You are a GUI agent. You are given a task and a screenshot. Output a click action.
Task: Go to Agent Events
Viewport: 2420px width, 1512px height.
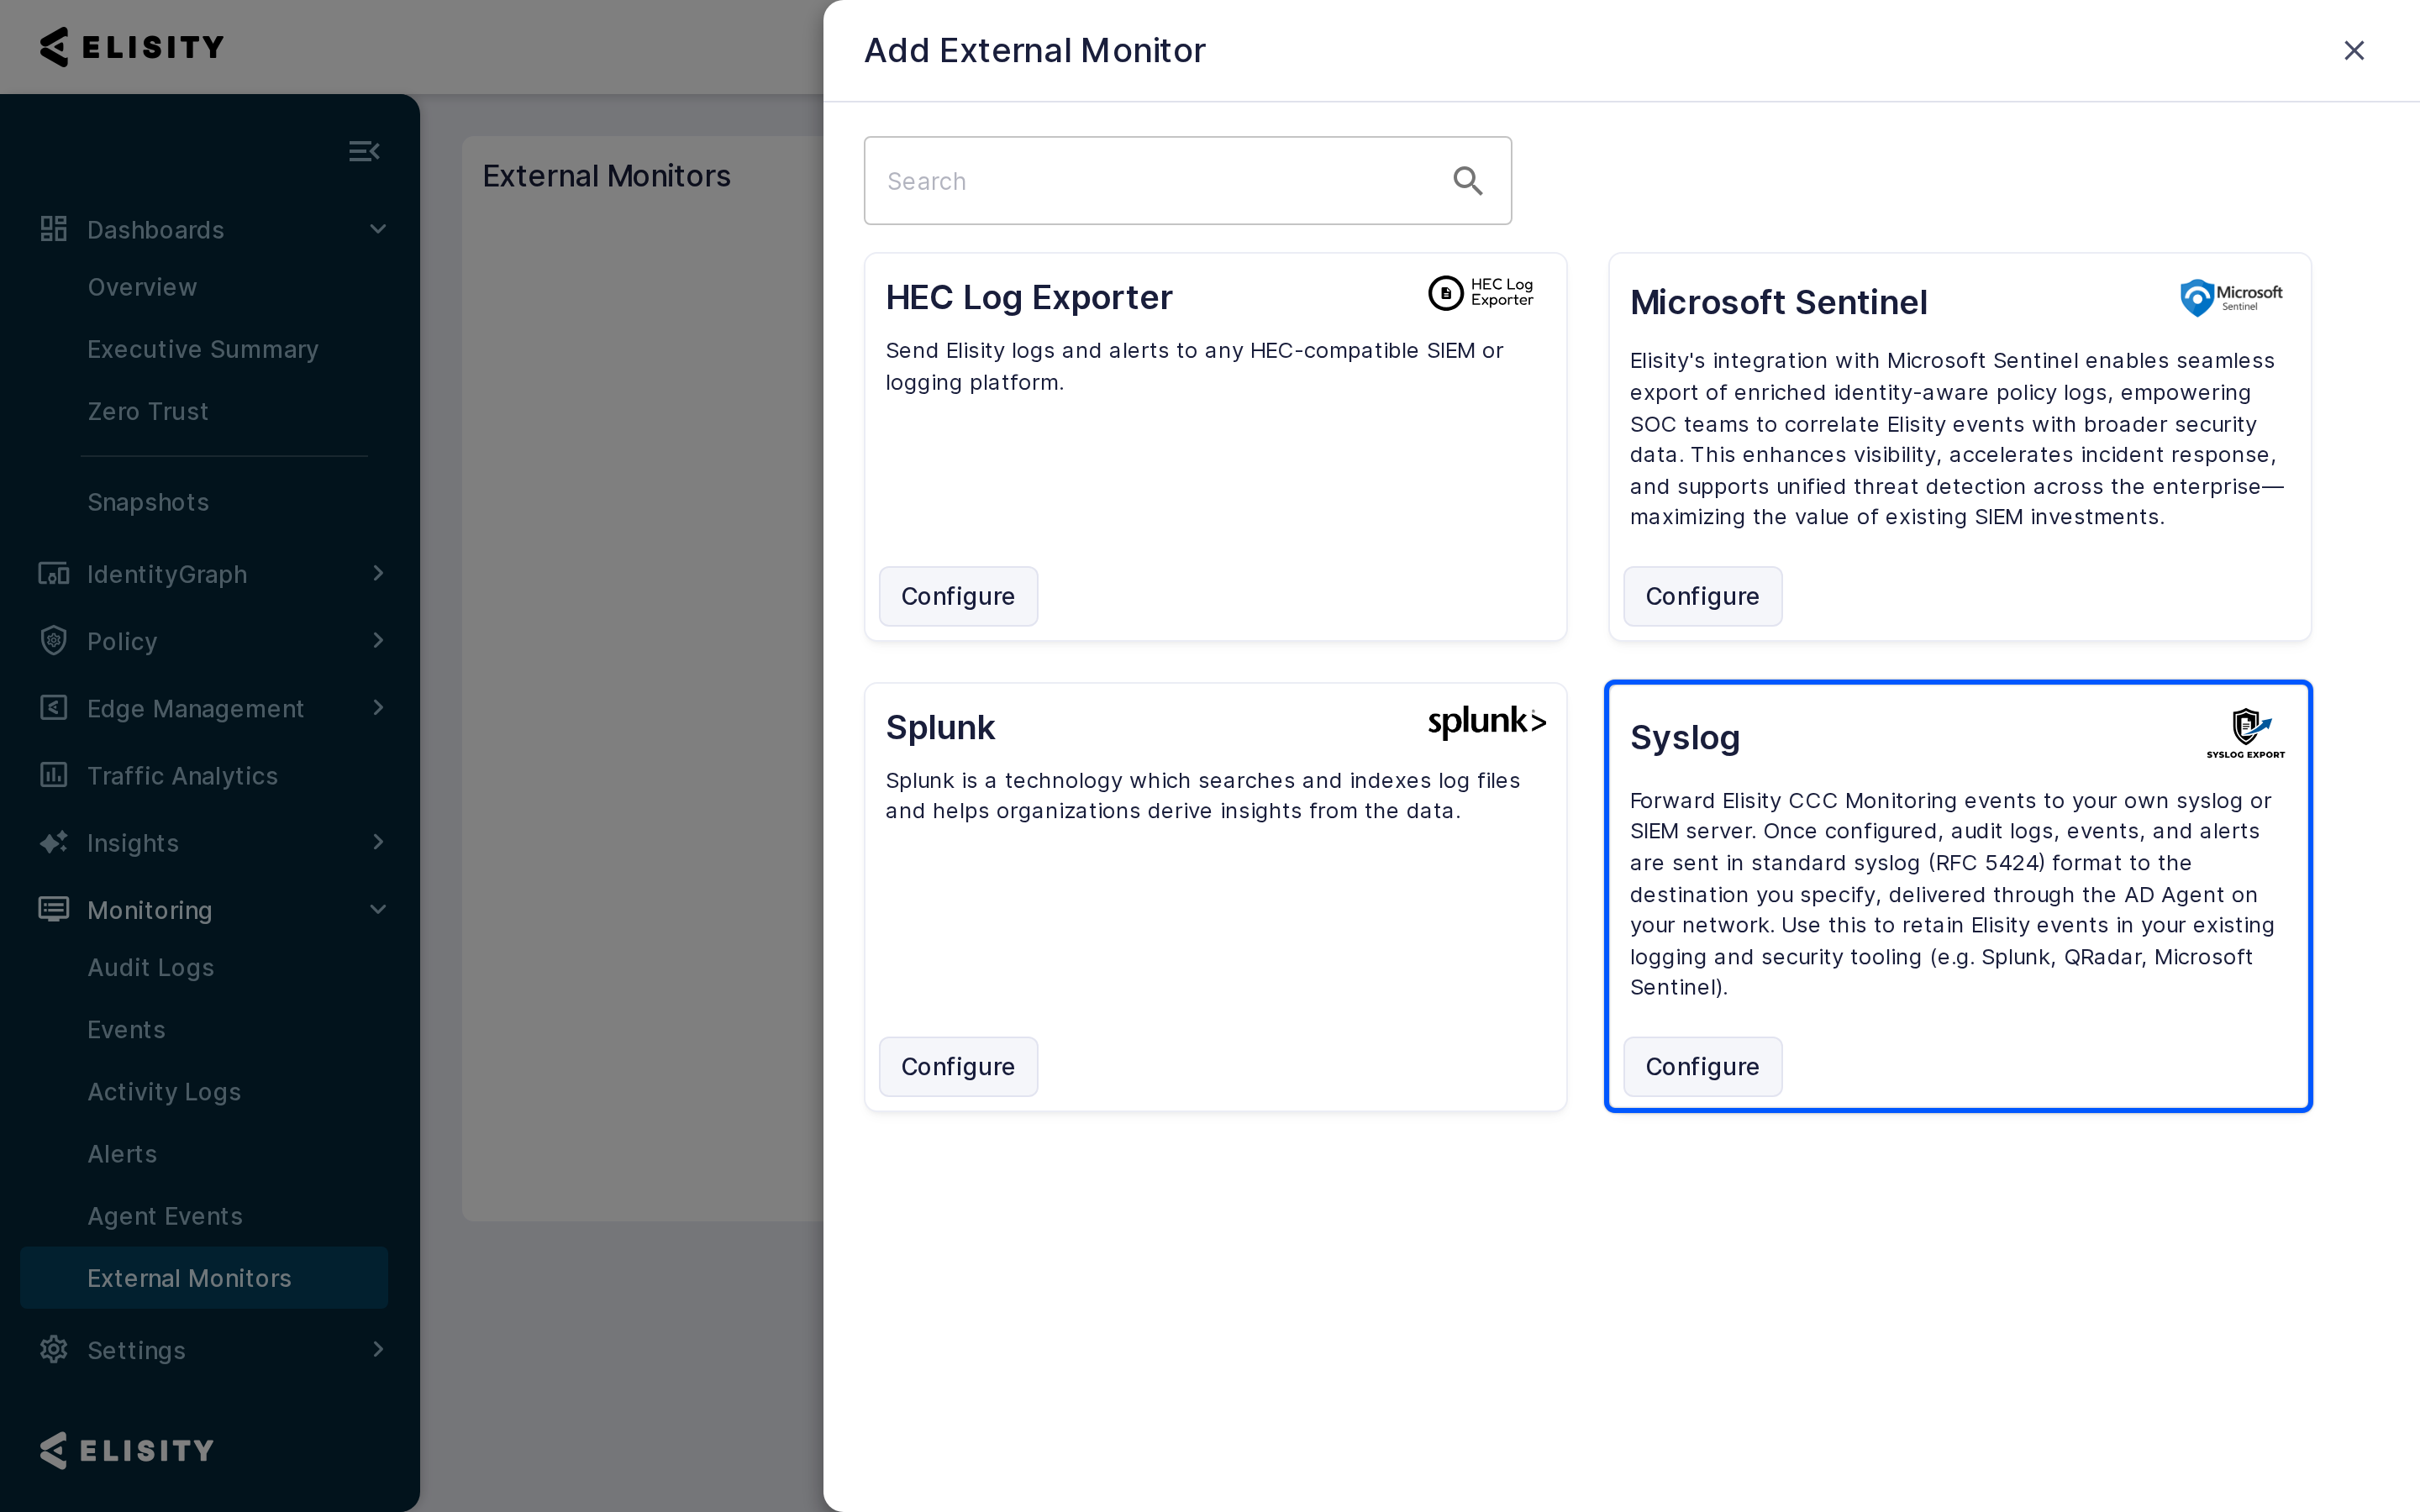[165, 1216]
